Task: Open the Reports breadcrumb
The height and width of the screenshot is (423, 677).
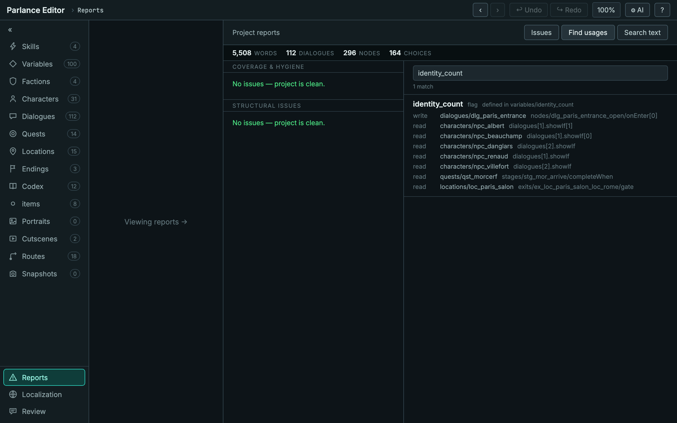Action: pyautogui.click(x=90, y=10)
